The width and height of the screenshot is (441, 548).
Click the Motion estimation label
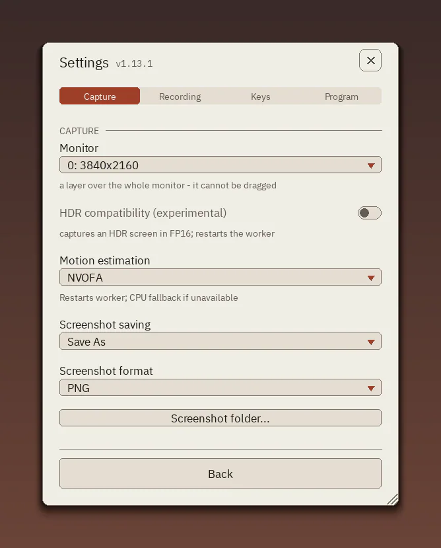[105, 260]
